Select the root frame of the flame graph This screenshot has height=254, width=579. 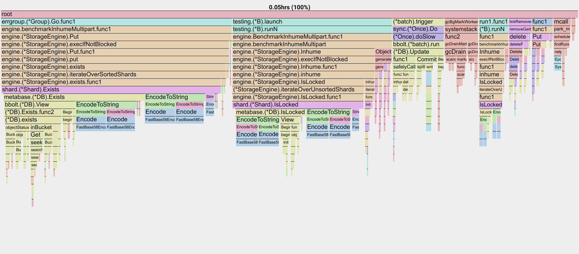[x=289, y=14]
